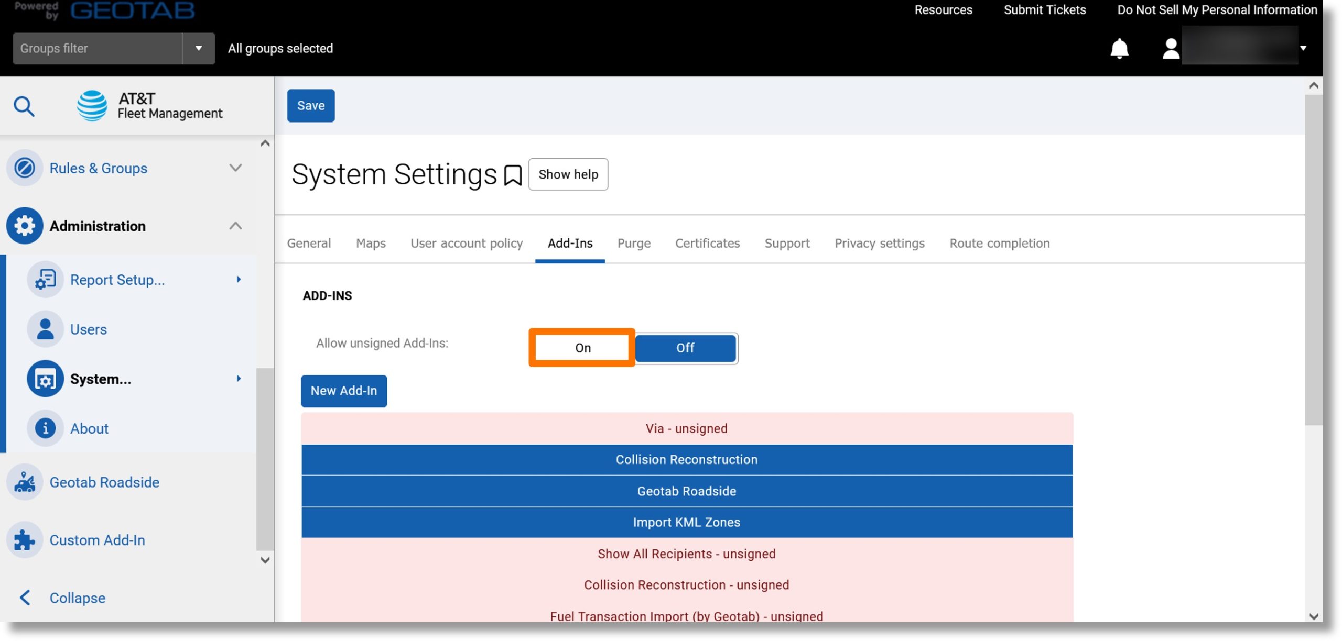Click the Collapse left arrow icon
The height and width of the screenshot is (641, 1342).
(x=25, y=598)
